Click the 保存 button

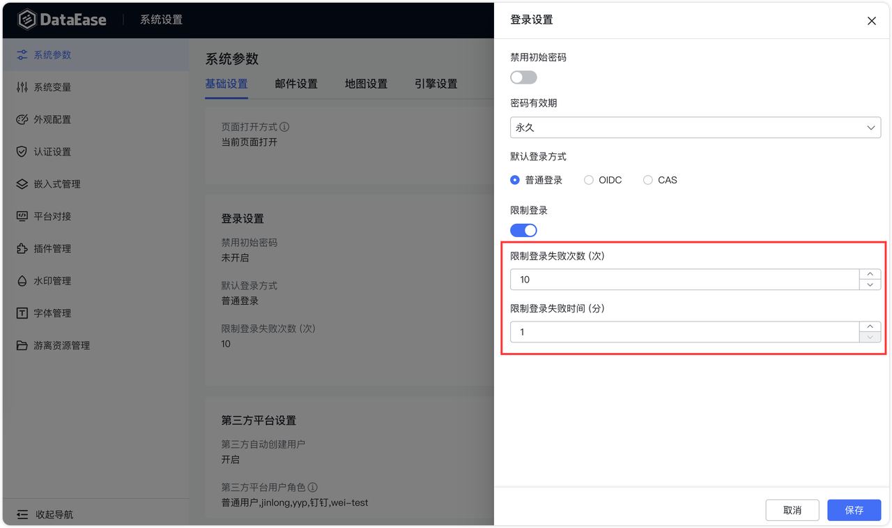click(854, 510)
